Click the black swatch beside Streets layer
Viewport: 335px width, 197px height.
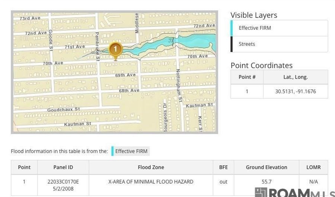pyautogui.click(x=232, y=44)
